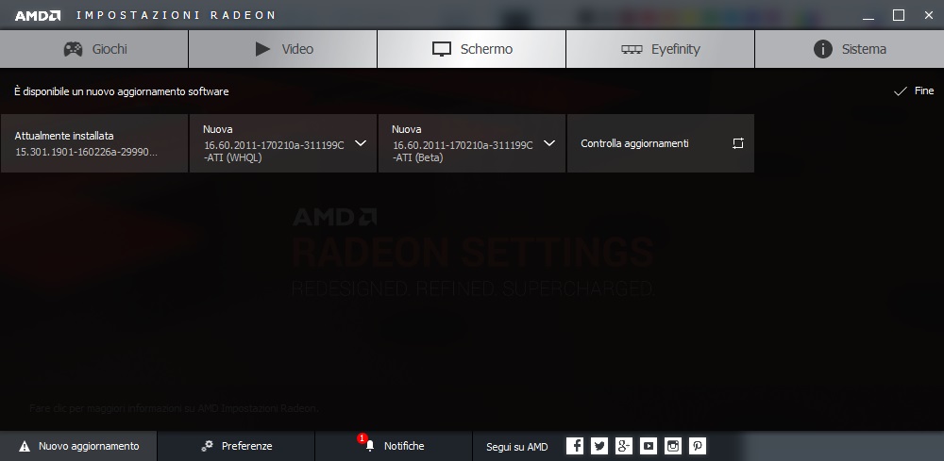The height and width of the screenshot is (461, 944).
Task: Click the AMD logo in title bar
Action: coord(38,16)
